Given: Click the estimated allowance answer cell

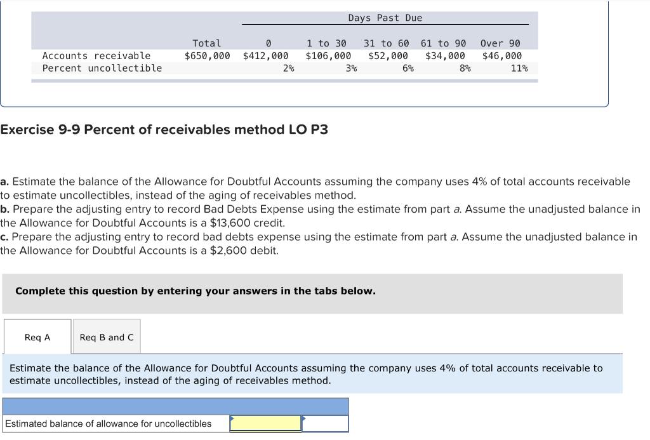Looking at the screenshot, I should coord(265,422).
